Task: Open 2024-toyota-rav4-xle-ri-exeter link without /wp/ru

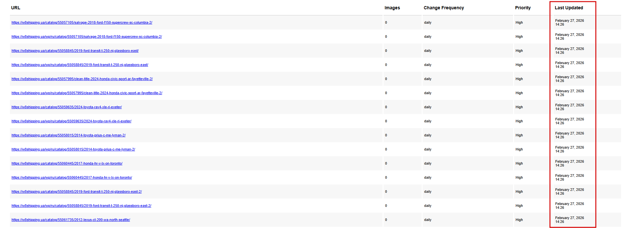Action: pos(67,107)
